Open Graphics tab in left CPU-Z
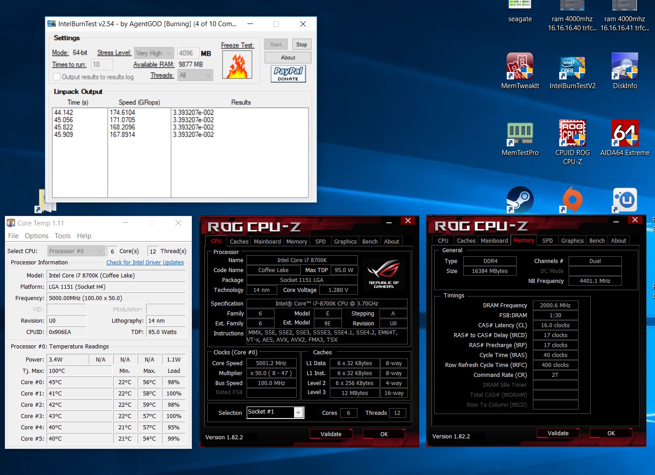655x475 pixels. click(x=345, y=241)
